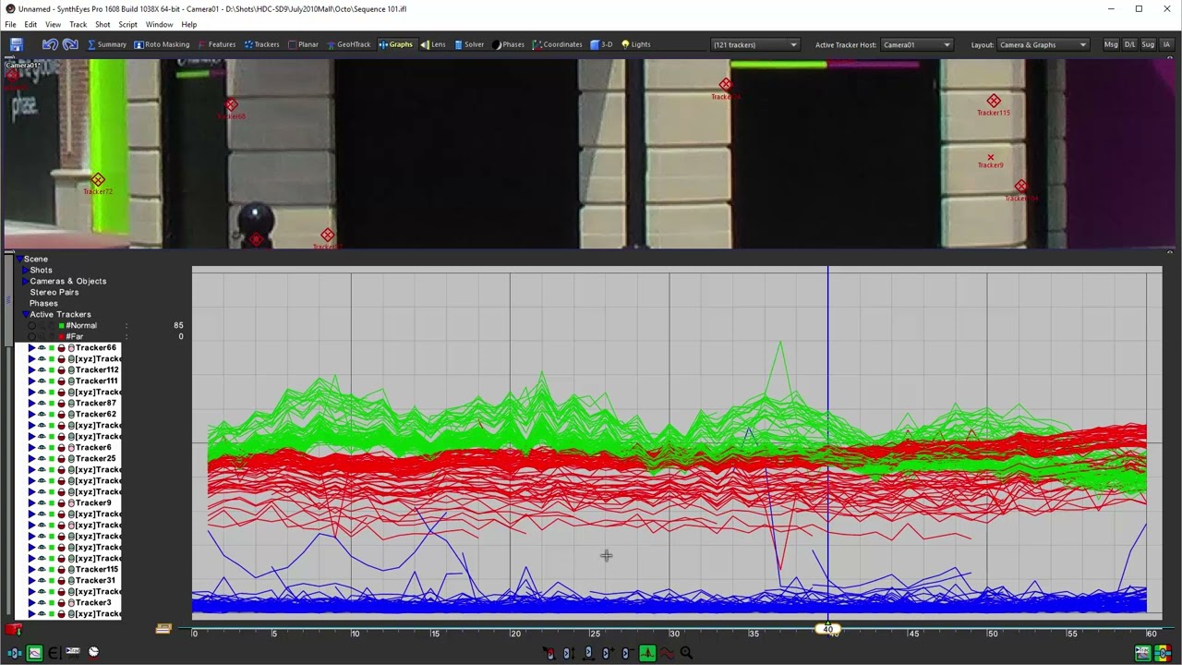Click the red #Far color swatch
Screen dimensions: 1182x665
tap(62, 336)
